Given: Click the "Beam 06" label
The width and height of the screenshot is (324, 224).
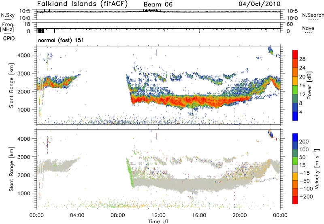Looking at the screenshot, I should (x=158, y=4).
